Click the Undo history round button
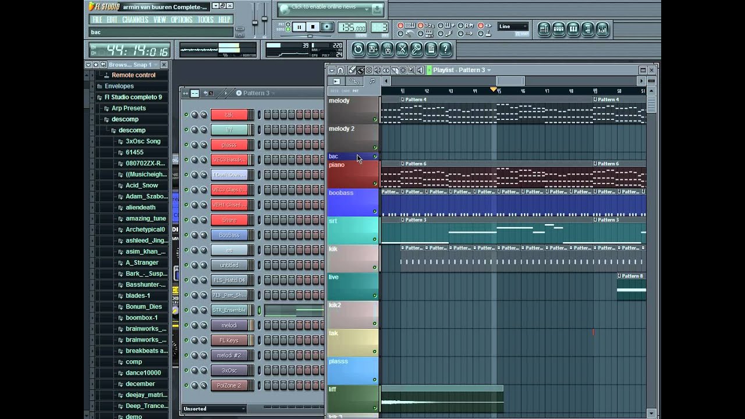 (358, 49)
